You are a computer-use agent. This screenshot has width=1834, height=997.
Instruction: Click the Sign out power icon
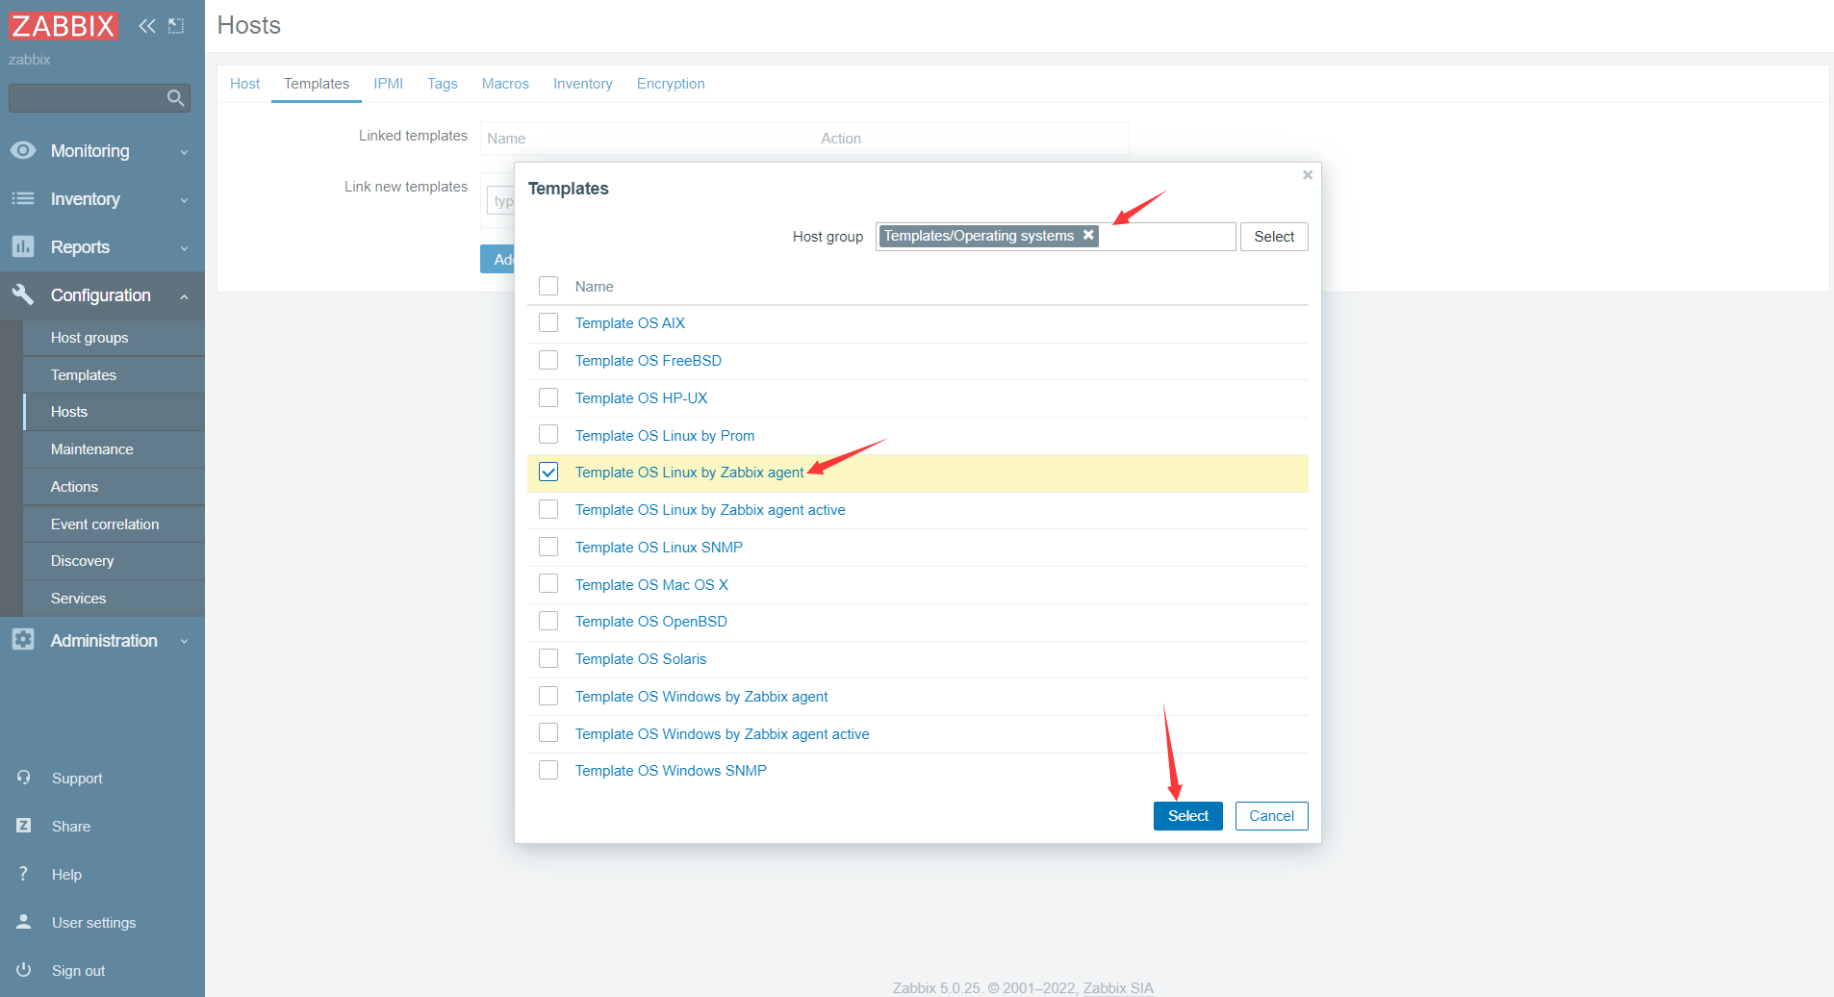24,970
